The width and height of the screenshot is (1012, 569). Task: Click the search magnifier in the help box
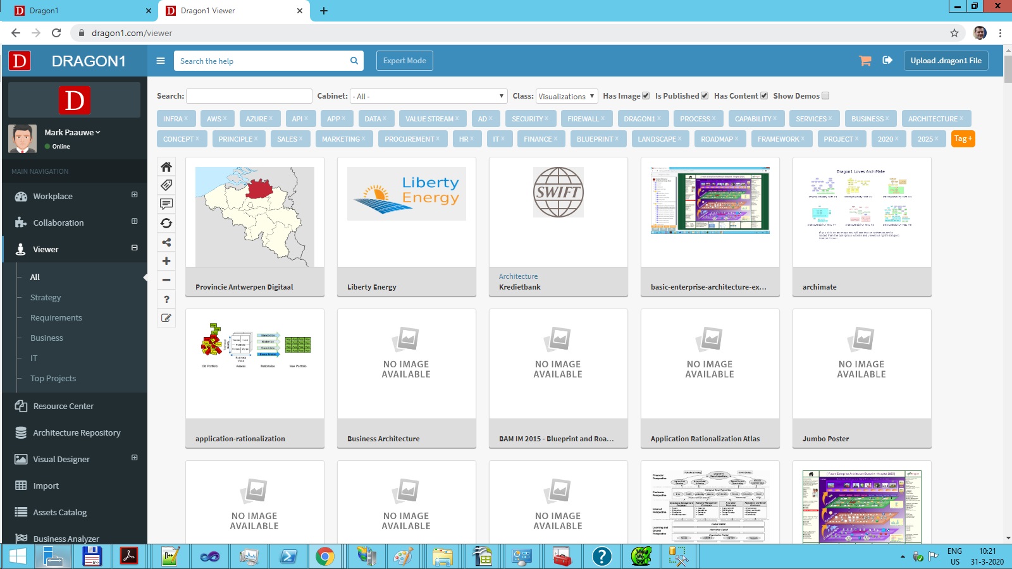pyautogui.click(x=354, y=61)
